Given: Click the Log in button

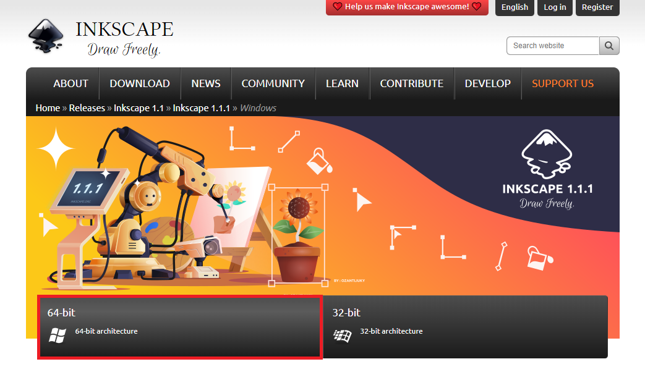Looking at the screenshot, I should 555,7.
